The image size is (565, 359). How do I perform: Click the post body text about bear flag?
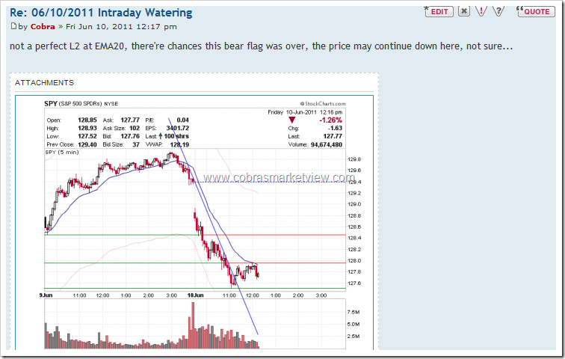tap(261, 46)
